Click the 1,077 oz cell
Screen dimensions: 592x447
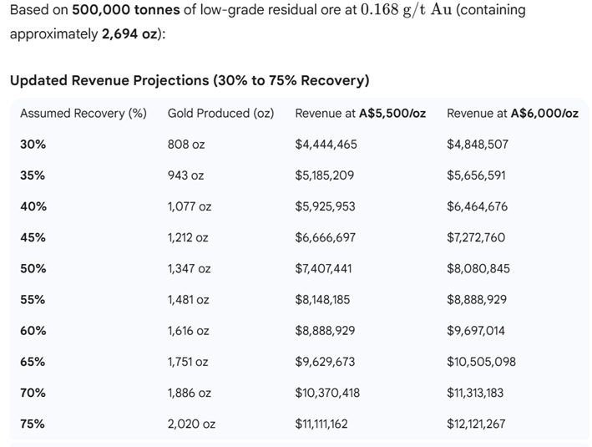(x=190, y=206)
